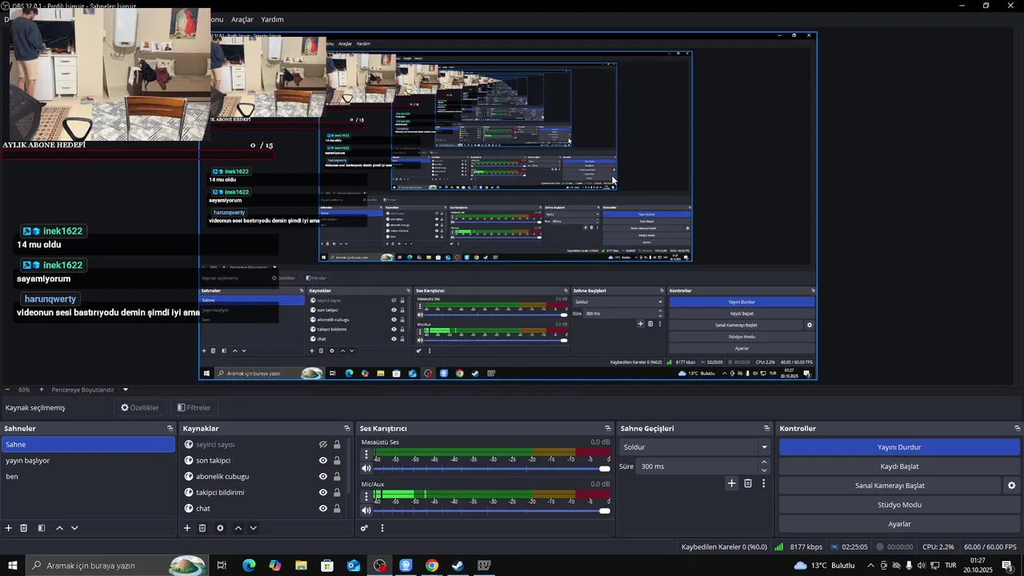Click Yayını Durdur to stop streaming
Viewport: 1024px width, 576px height.
tap(899, 447)
